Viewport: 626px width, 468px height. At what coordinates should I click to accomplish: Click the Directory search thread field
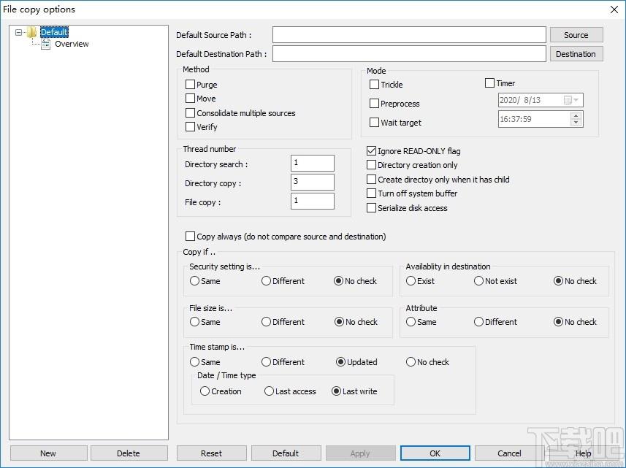312,163
